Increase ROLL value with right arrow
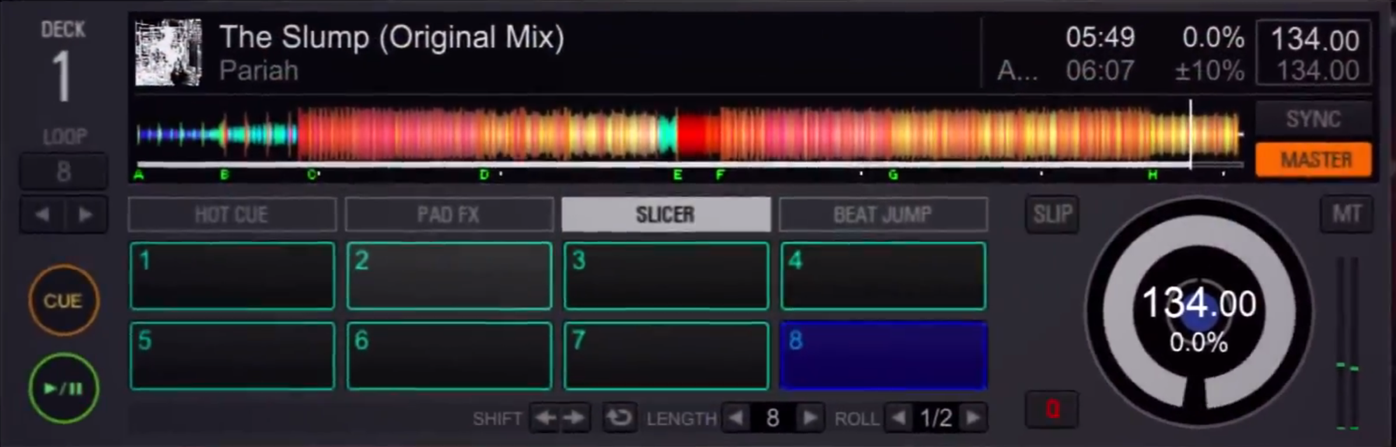 coord(973,418)
